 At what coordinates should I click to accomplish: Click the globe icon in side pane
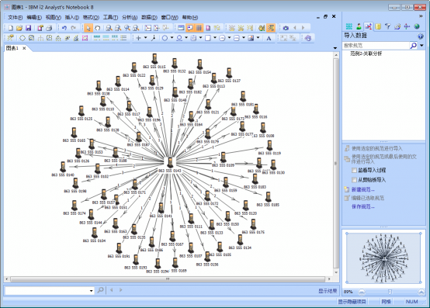click(x=417, y=26)
